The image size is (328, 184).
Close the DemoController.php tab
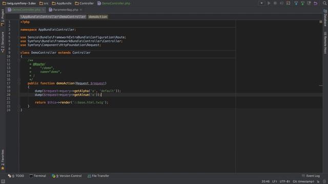tap(43, 10)
